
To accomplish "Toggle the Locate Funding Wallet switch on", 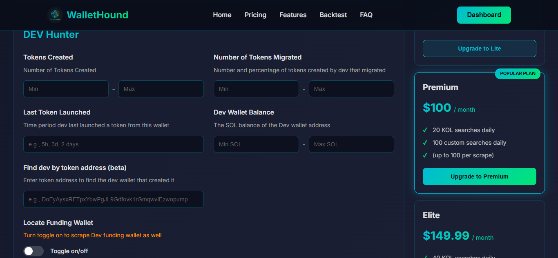I will [33, 251].
